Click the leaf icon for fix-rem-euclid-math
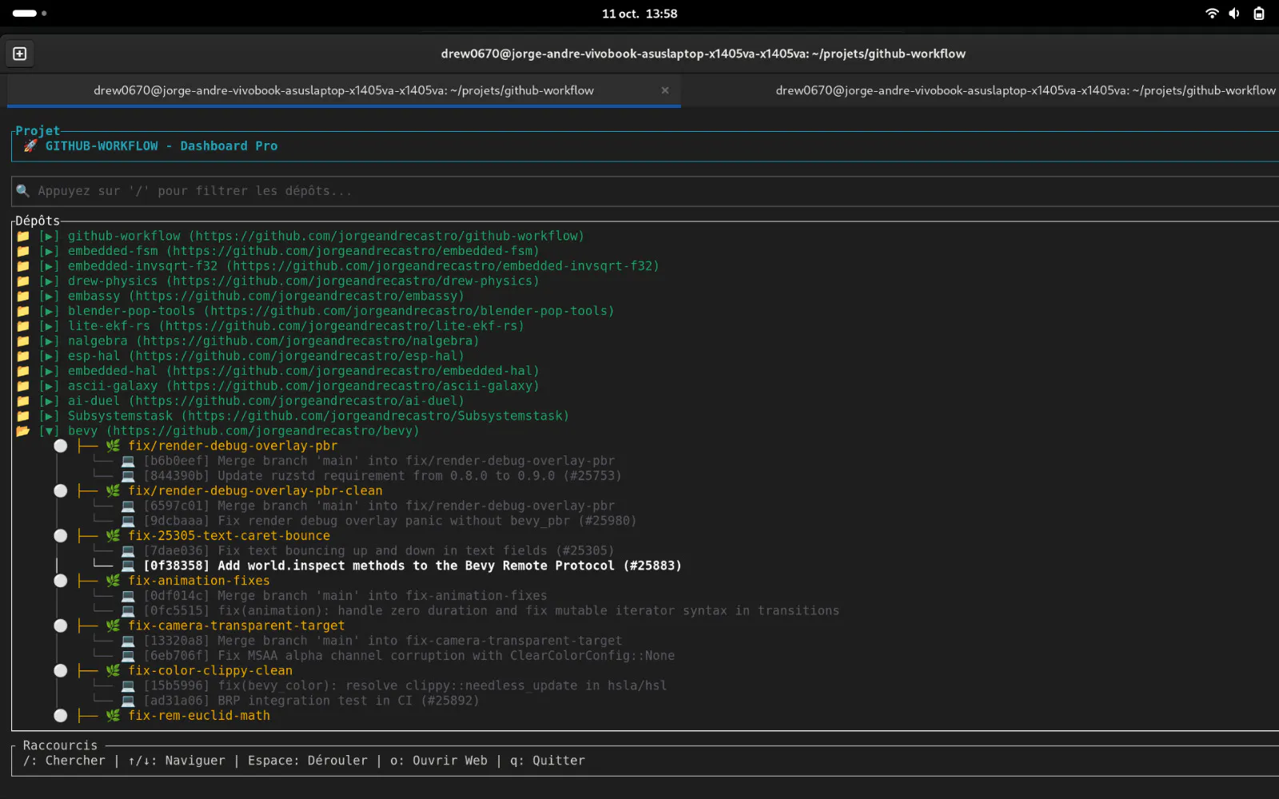The height and width of the screenshot is (799, 1279). pyautogui.click(x=114, y=716)
